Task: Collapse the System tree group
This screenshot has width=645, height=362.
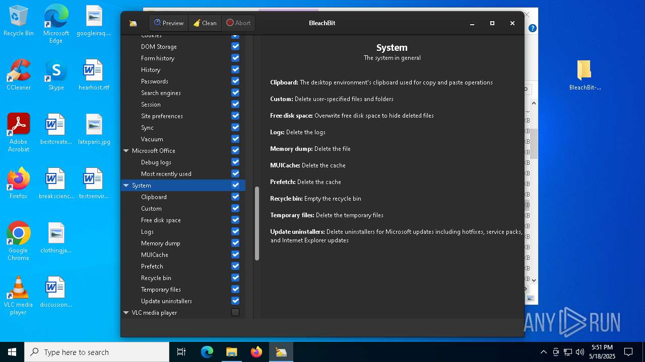Action: click(x=126, y=186)
